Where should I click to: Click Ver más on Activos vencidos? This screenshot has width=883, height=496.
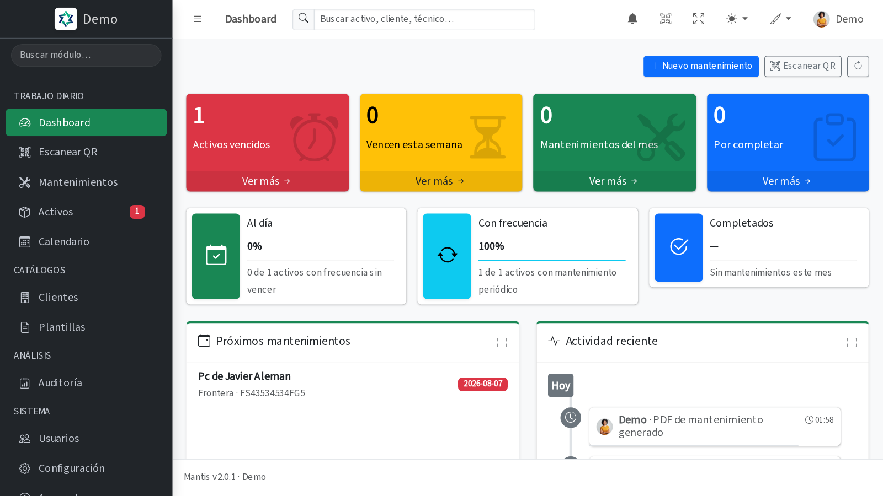point(268,181)
